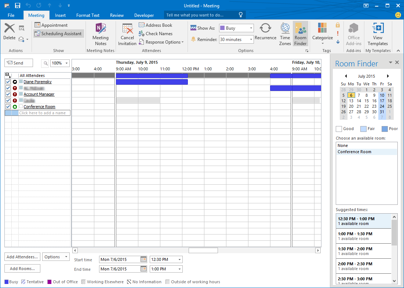
Task: Click the Send button
Action: pos(18,63)
